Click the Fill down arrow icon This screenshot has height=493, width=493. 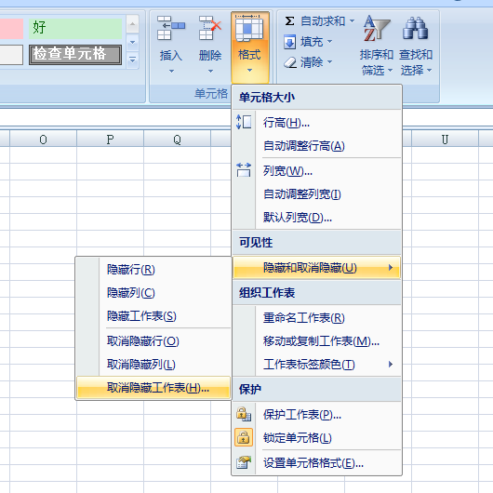tap(289, 42)
